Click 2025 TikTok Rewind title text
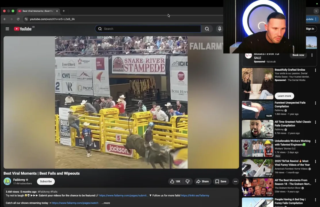The image size is (320, 207). pyautogui.click(x=292, y=163)
